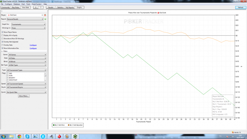Click Configure link beside Show Information Box
This screenshot has height=139, width=247.
[33, 48]
